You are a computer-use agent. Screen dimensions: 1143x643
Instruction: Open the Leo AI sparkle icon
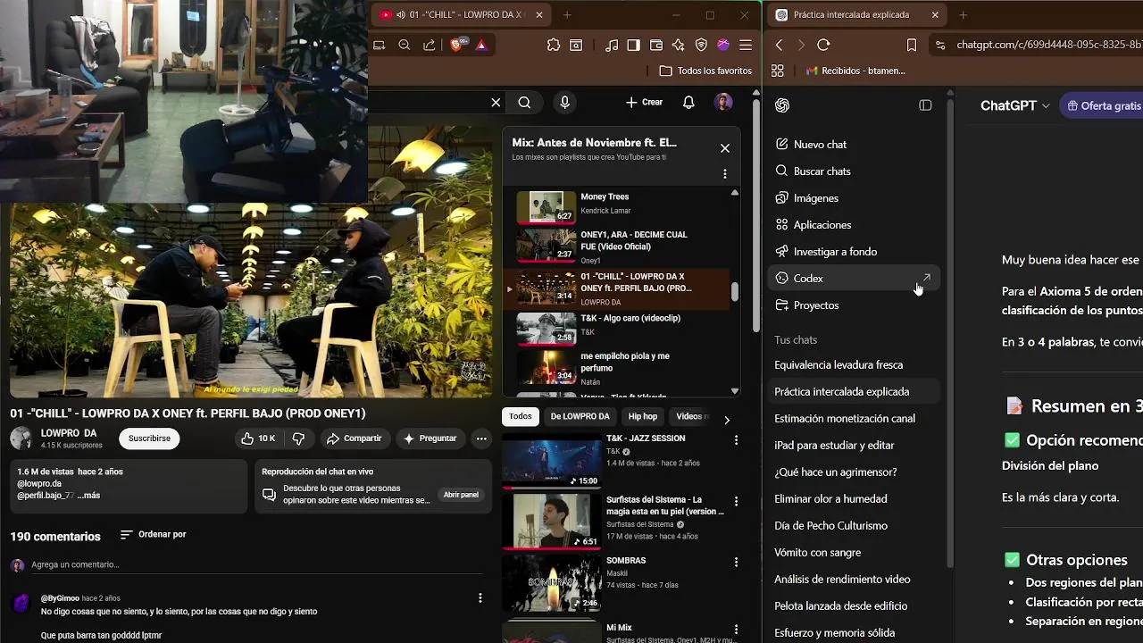(678, 45)
